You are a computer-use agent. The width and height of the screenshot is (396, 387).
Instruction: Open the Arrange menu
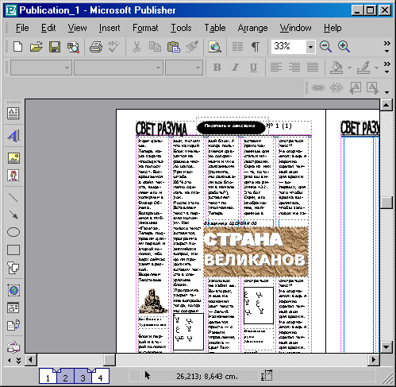[252, 28]
